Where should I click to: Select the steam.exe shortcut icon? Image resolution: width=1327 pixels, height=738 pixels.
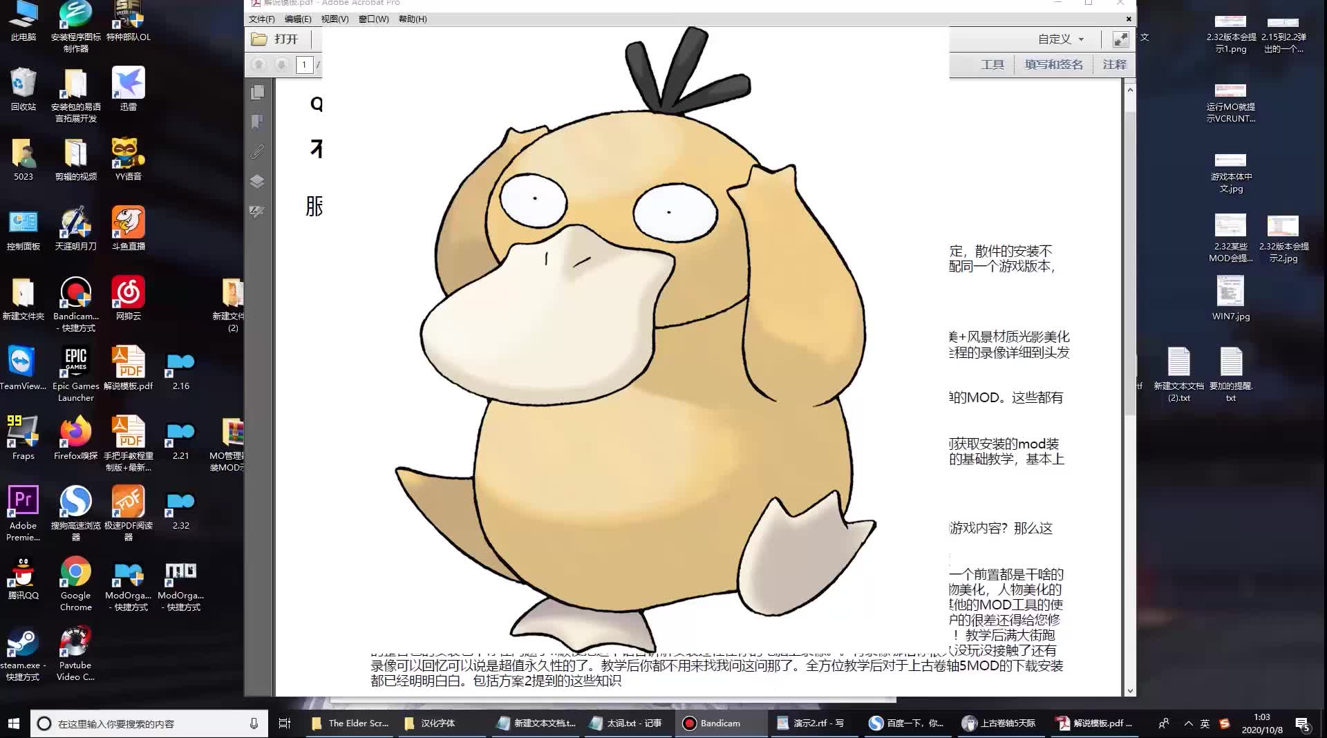pyautogui.click(x=23, y=653)
